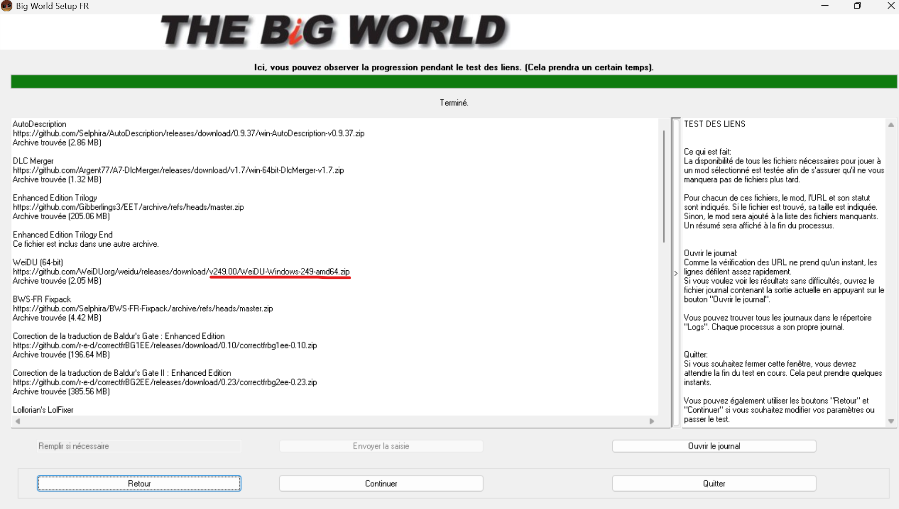Click the 'TEST DES LIENS' heading
The width and height of the screenshot is (899, 509).
[714, 124]
